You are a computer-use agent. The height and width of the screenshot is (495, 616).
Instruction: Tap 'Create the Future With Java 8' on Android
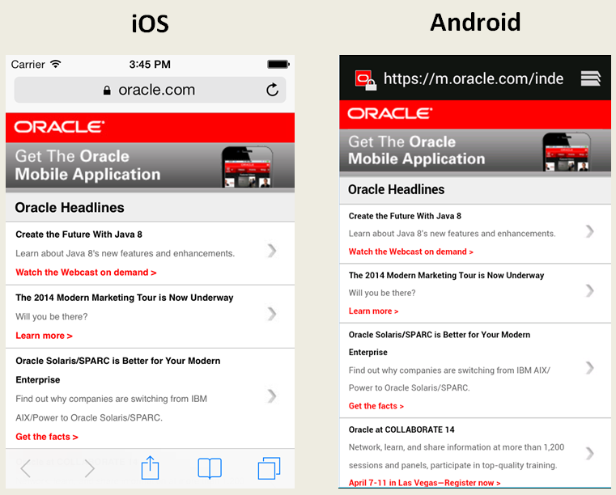click(405, 216)
